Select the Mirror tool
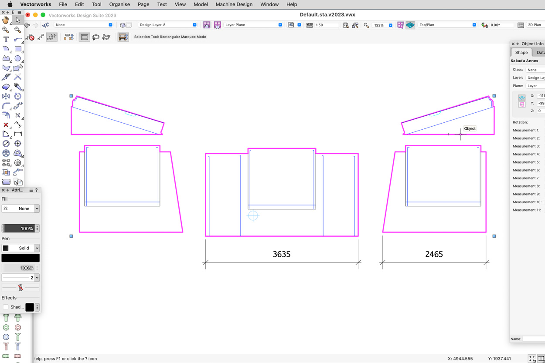 [x=6, y=96]
